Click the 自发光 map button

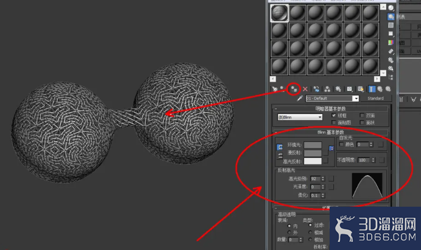tap(380, 145)
